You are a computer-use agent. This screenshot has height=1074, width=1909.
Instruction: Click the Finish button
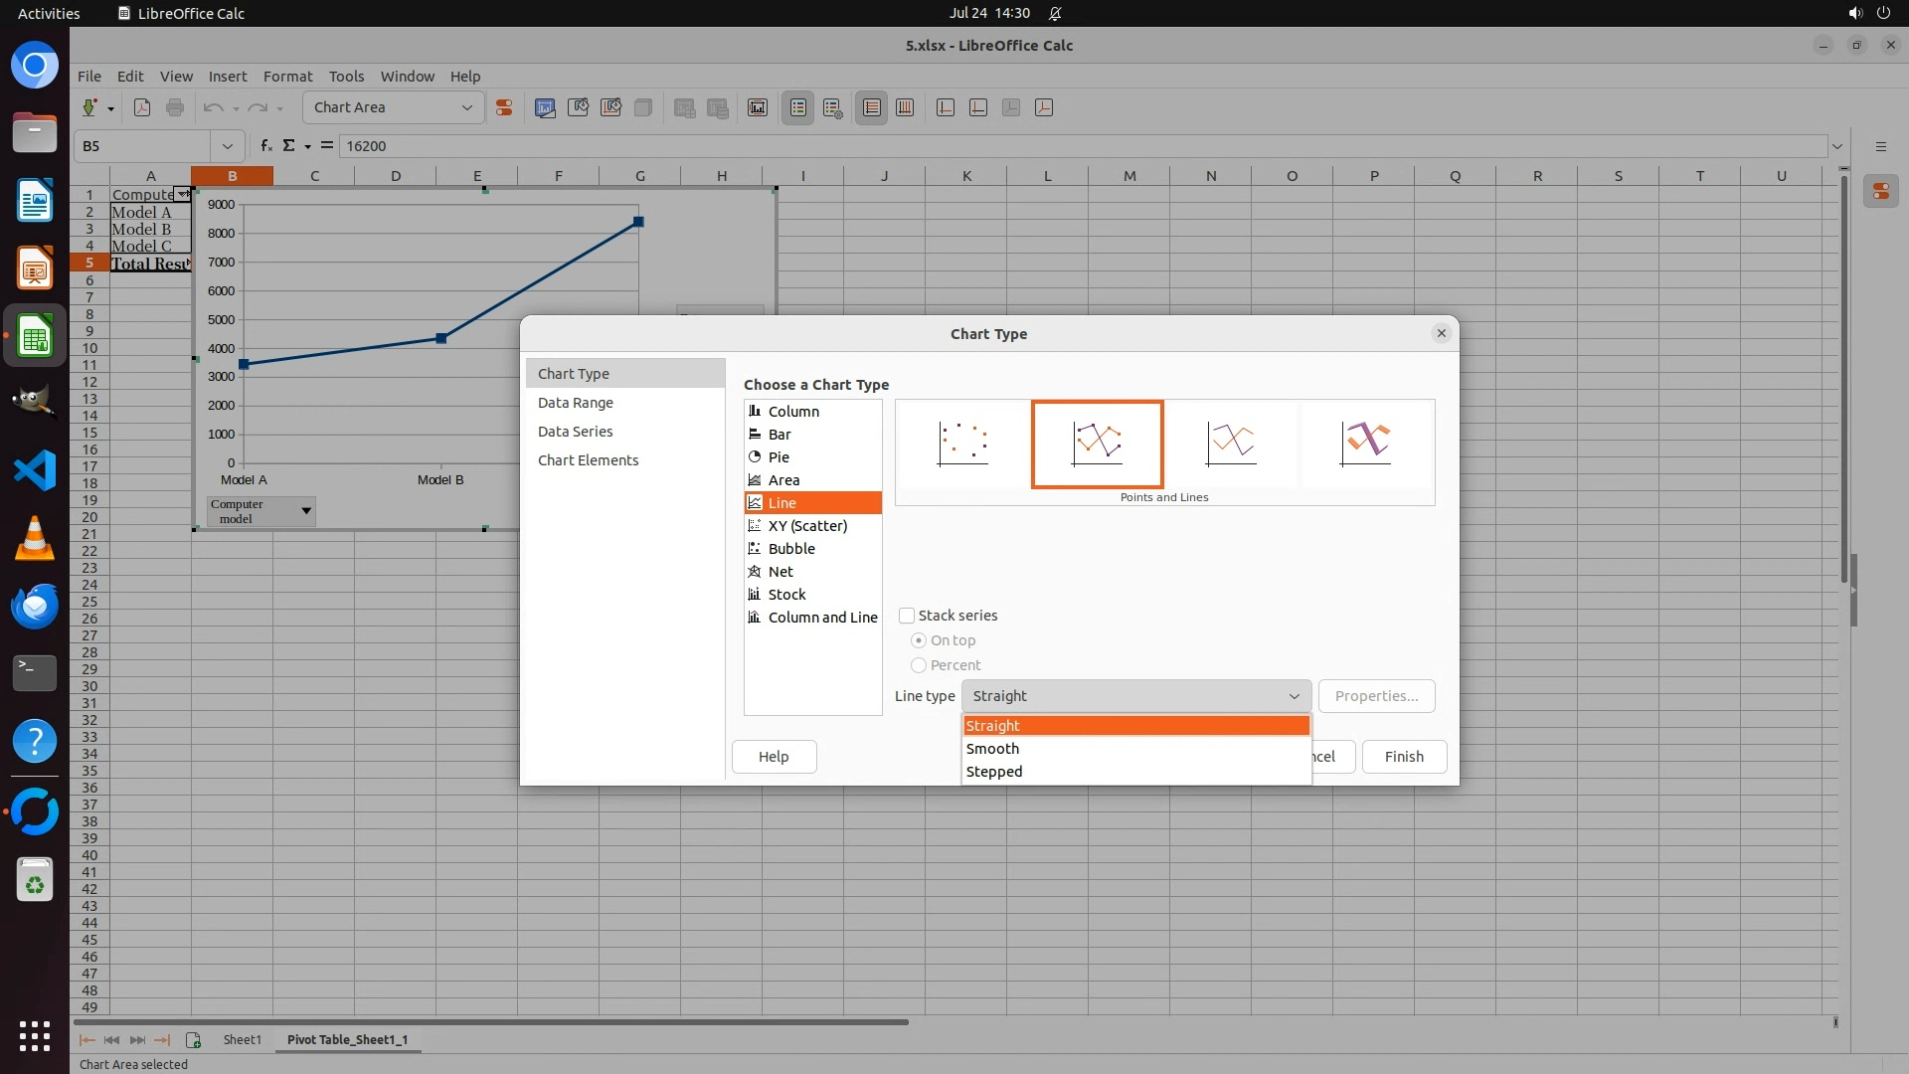[x=1403, y=757]
